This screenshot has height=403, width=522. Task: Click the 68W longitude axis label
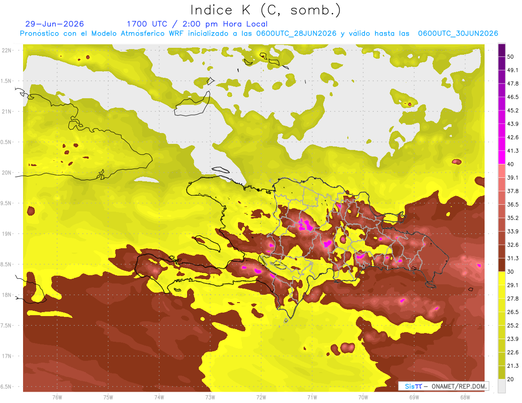point(465,397)
